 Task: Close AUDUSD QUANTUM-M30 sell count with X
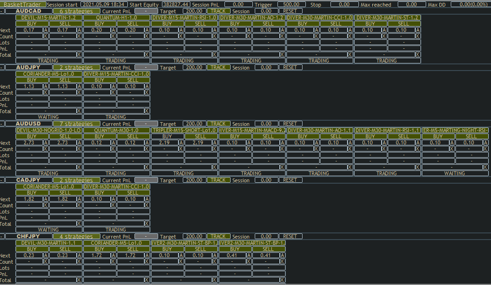(x=147, y=149)
